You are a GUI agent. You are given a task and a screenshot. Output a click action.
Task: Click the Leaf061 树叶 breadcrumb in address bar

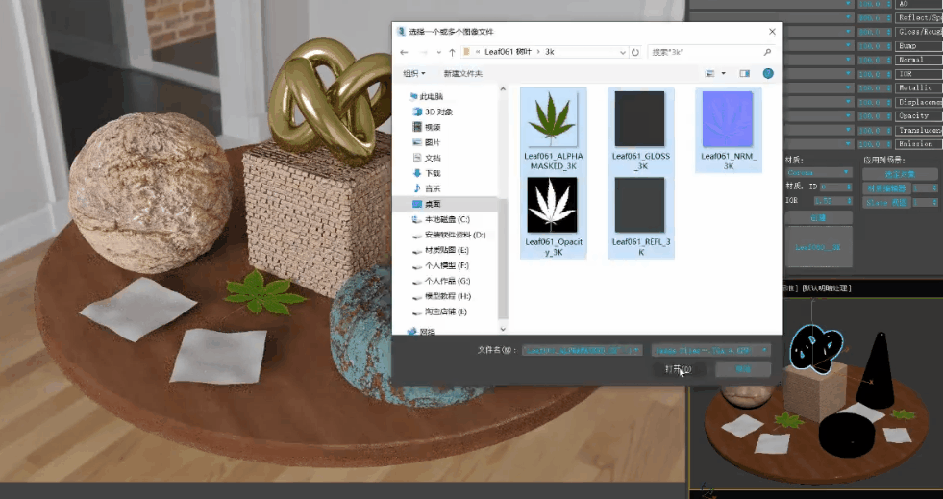508,52
